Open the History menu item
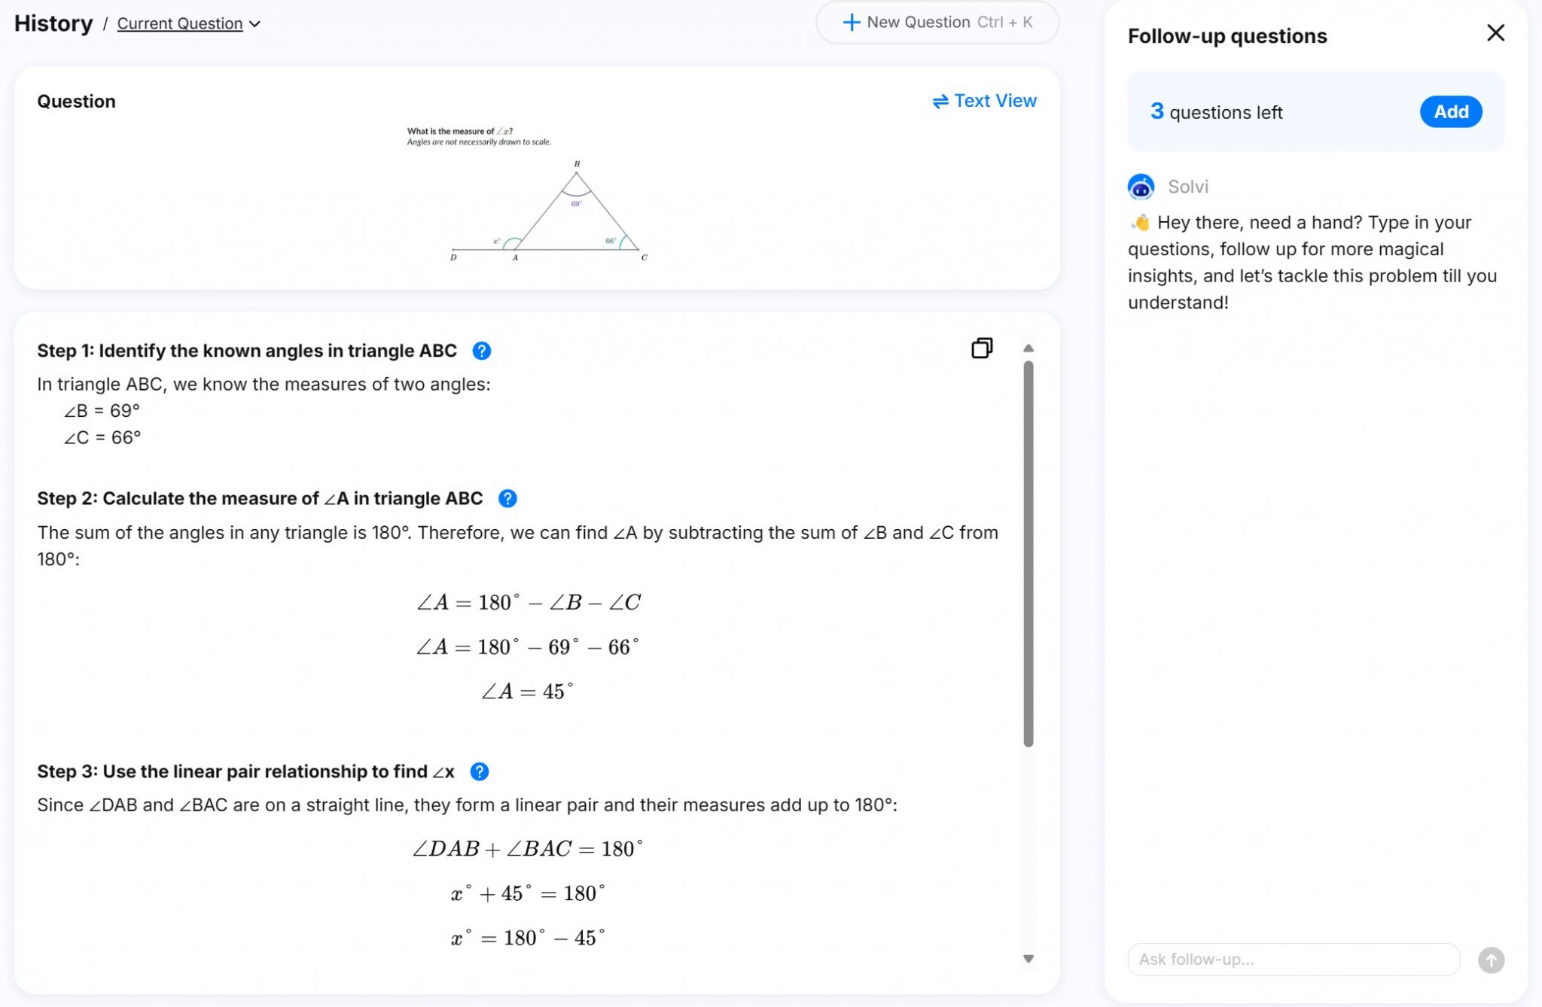The height and width of the screenshot is (1007, 1542). coord(53,23)
